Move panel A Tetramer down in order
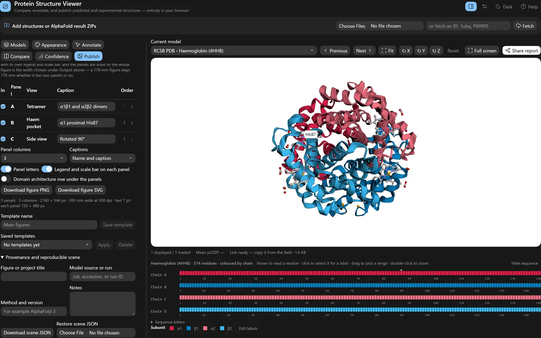The image size is (541, 338). coord(132,107)
